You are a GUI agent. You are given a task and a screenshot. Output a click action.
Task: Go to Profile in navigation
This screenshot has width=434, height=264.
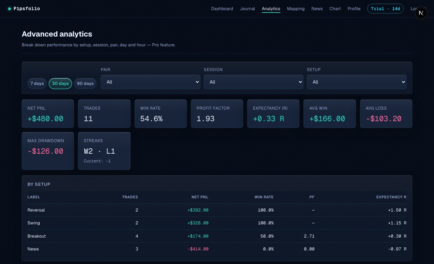[x=354, y=9]
